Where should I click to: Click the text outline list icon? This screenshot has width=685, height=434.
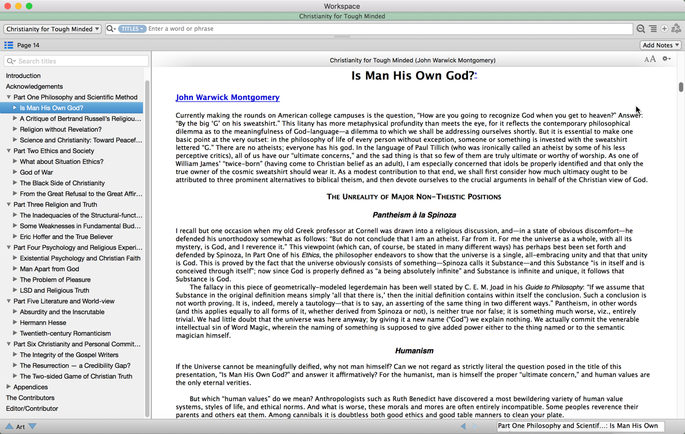tap(653, 29)
